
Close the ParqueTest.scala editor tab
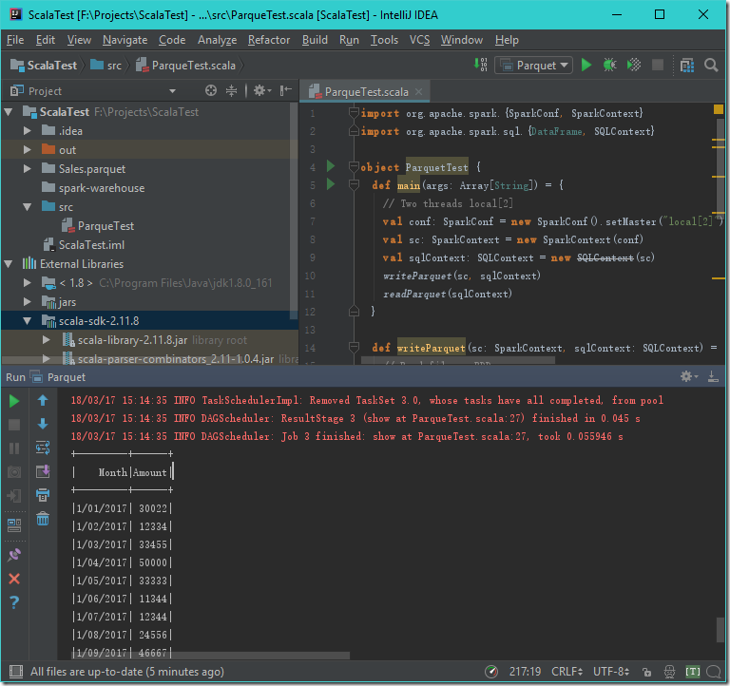(x=418, y=91)
